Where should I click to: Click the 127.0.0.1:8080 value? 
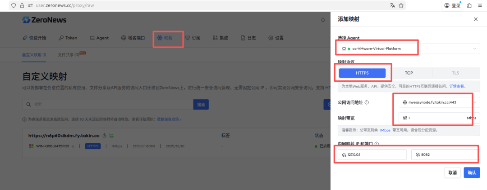point(144,146)
